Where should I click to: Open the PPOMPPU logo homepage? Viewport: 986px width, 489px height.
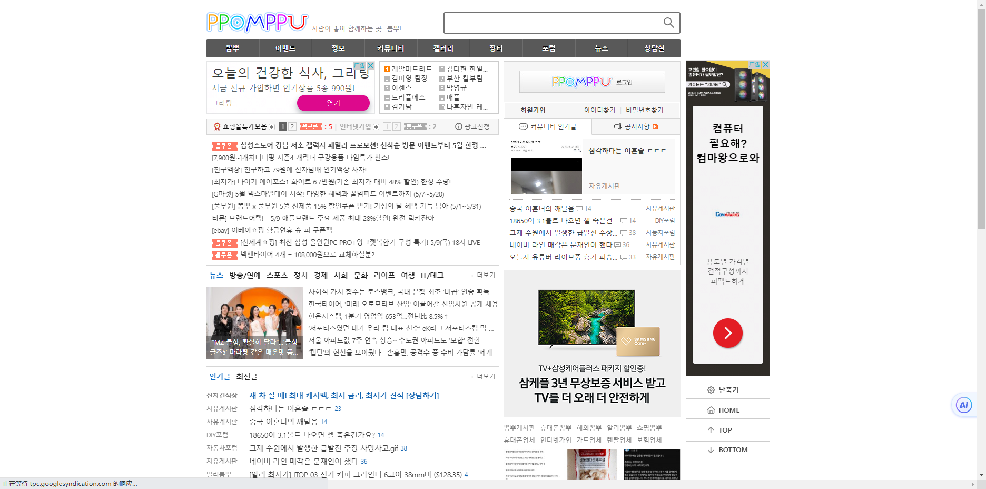coord(257,23)
